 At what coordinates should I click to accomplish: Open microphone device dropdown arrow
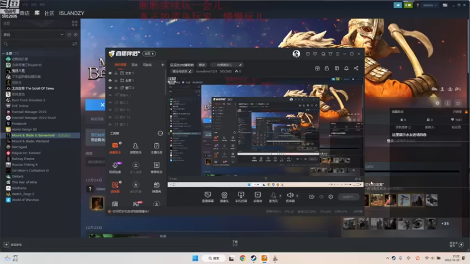tap(280, 196)
